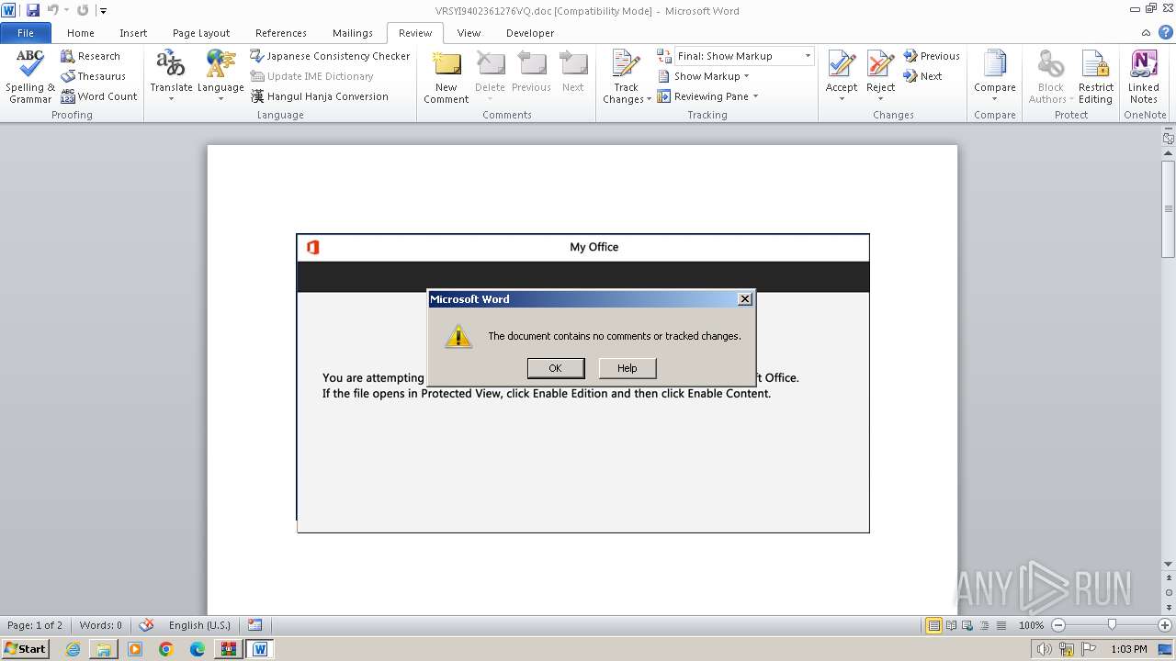The height and width of the screenshot is (661, 1176).
Task: Switch to the View tab
Action: tap(469, 33)
